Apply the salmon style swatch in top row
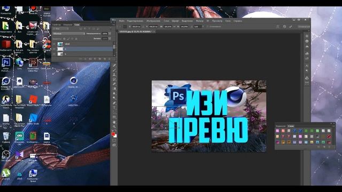Image resolution: width=342 pixels, height=192 pixels. pyautogui.click(x=283, y=131)
